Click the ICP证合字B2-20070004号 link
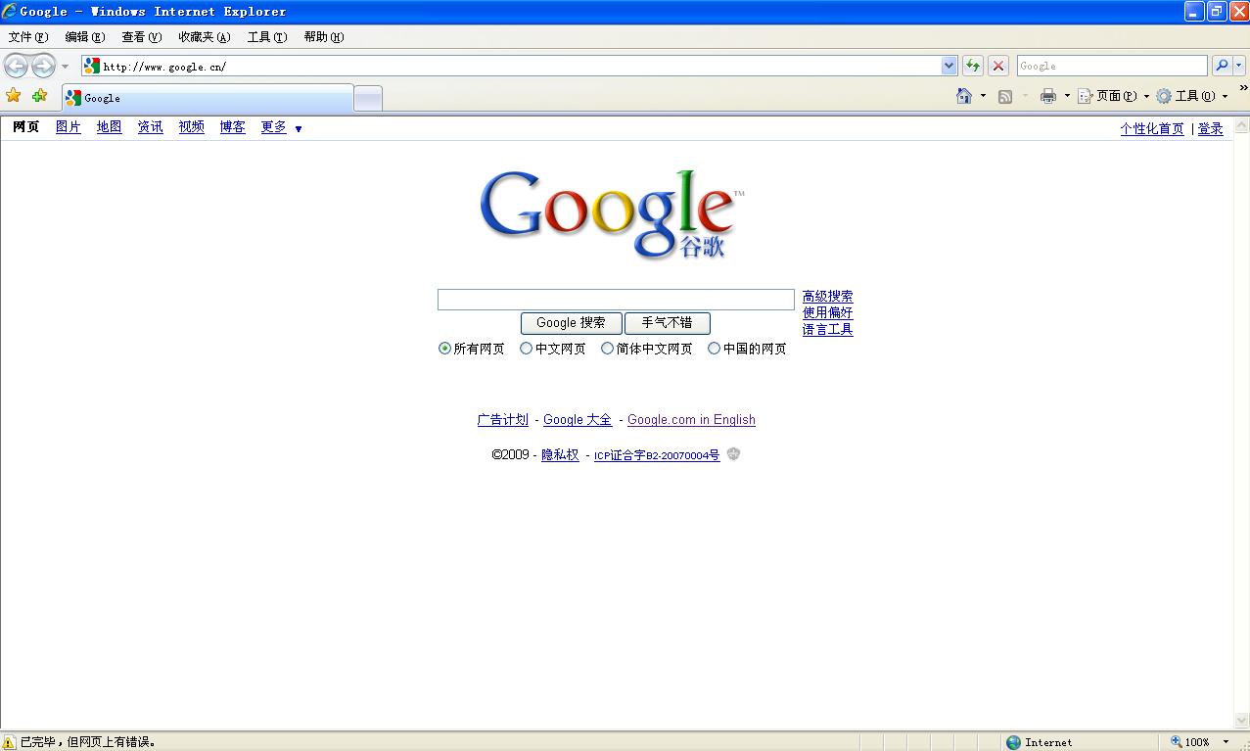Viewport: 1250px width, 751px height. [657, 455]
